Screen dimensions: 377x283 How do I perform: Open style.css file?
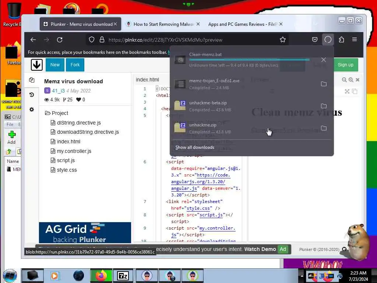click(x=64, y=170)
